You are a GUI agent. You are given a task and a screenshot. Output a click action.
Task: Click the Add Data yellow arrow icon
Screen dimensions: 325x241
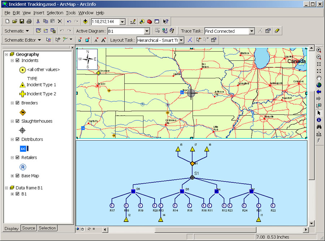coord(85,22)
